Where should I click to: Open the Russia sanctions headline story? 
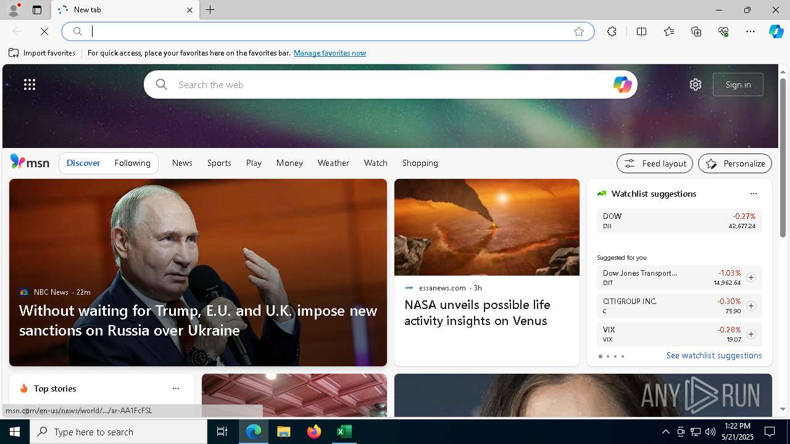click(198, 320)
